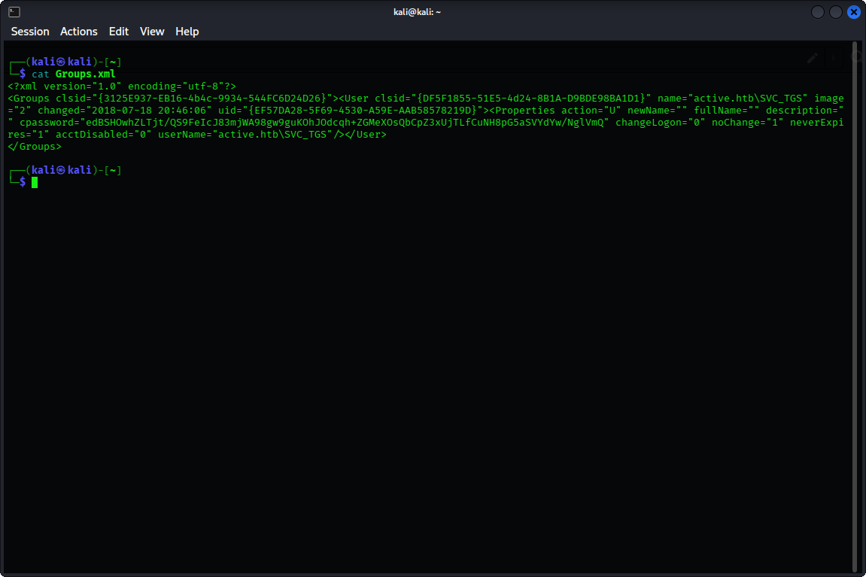Click the acctDisabled="0" attribute text
Image resolution: width=866 pixels, height=577 pixels.
103,135
